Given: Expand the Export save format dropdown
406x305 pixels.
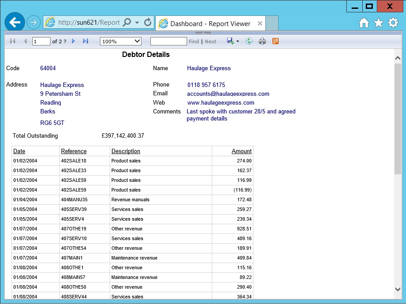Looking at the screenshot, I should click(x=237, y=41).
